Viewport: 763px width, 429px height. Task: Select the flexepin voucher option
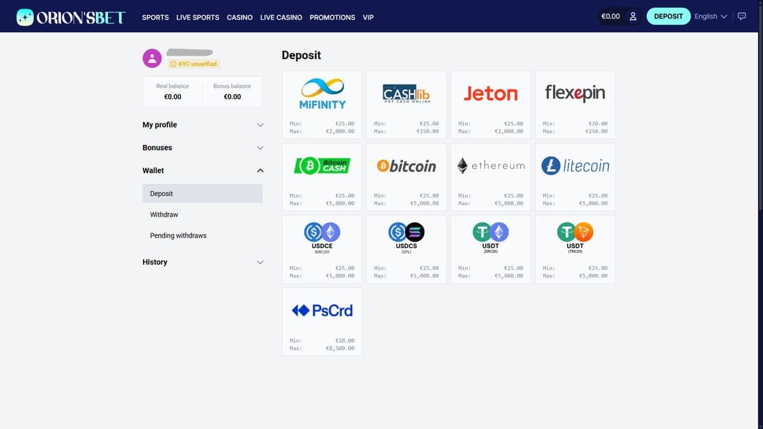point(575,105)
